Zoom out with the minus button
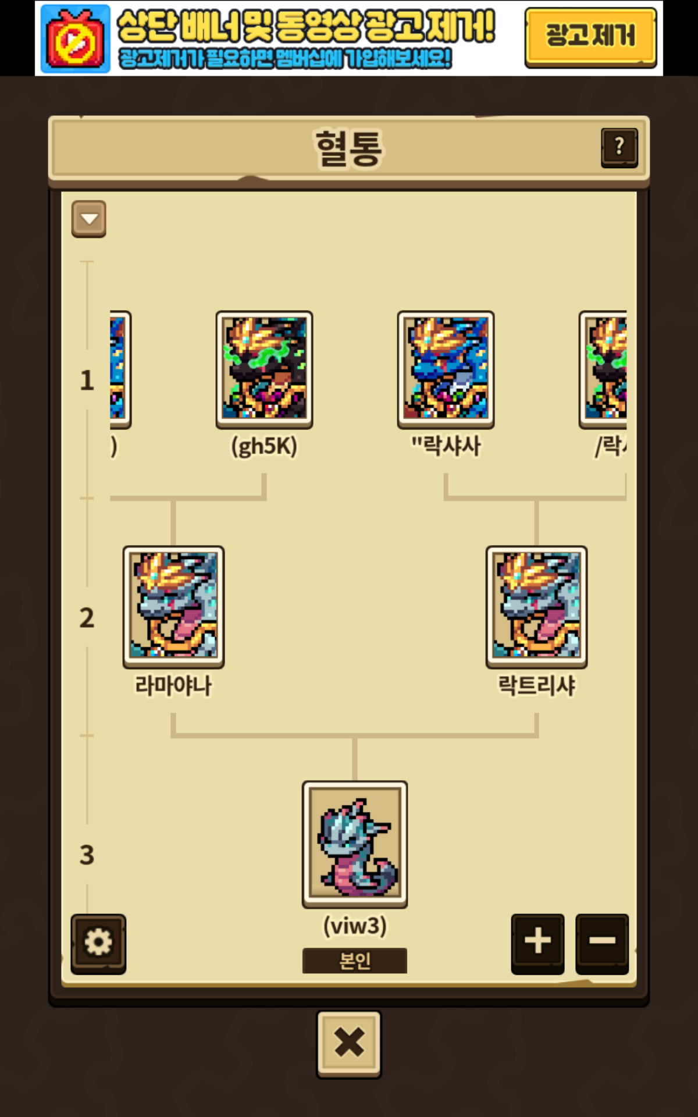 click(602, 943)
